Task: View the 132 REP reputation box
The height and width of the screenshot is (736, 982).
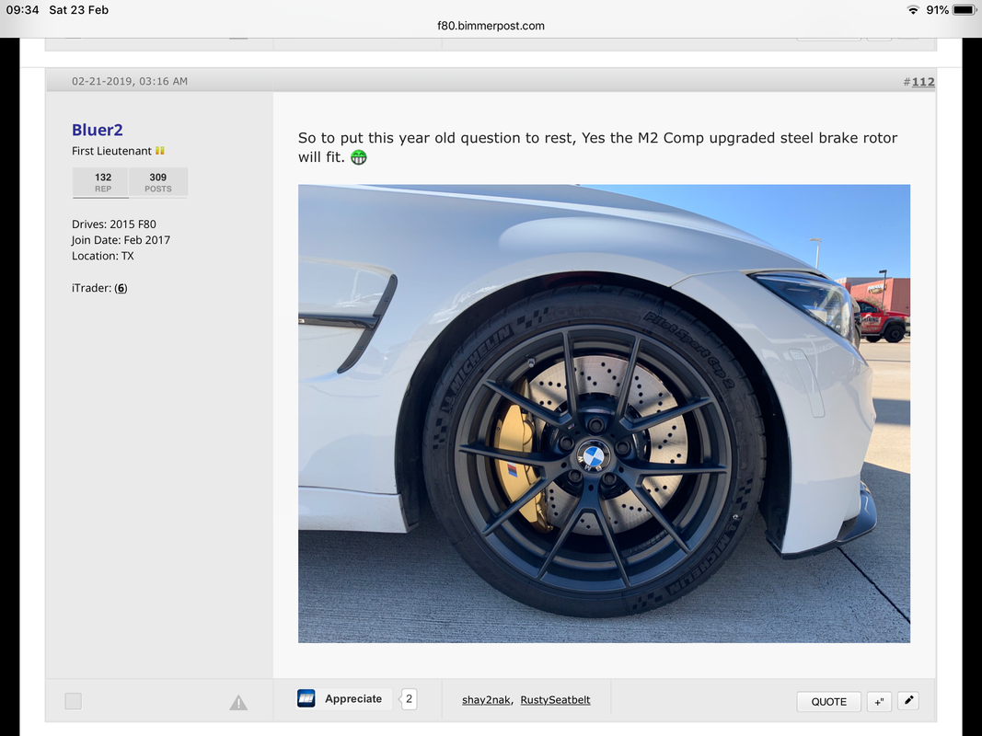Action: click(103, 182)
